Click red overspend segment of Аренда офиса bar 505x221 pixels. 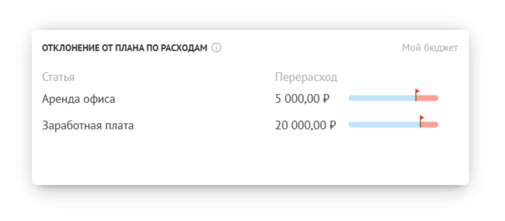pos(427,98)
